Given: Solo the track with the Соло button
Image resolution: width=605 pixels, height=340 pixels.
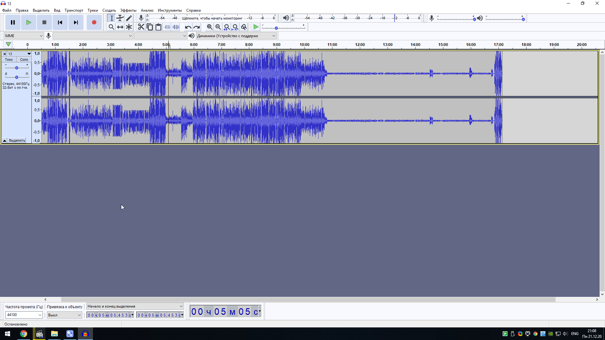Looking at the screenshot, I should coord(24,59).
